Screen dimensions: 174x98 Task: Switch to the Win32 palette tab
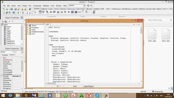[x=56, y=9]
